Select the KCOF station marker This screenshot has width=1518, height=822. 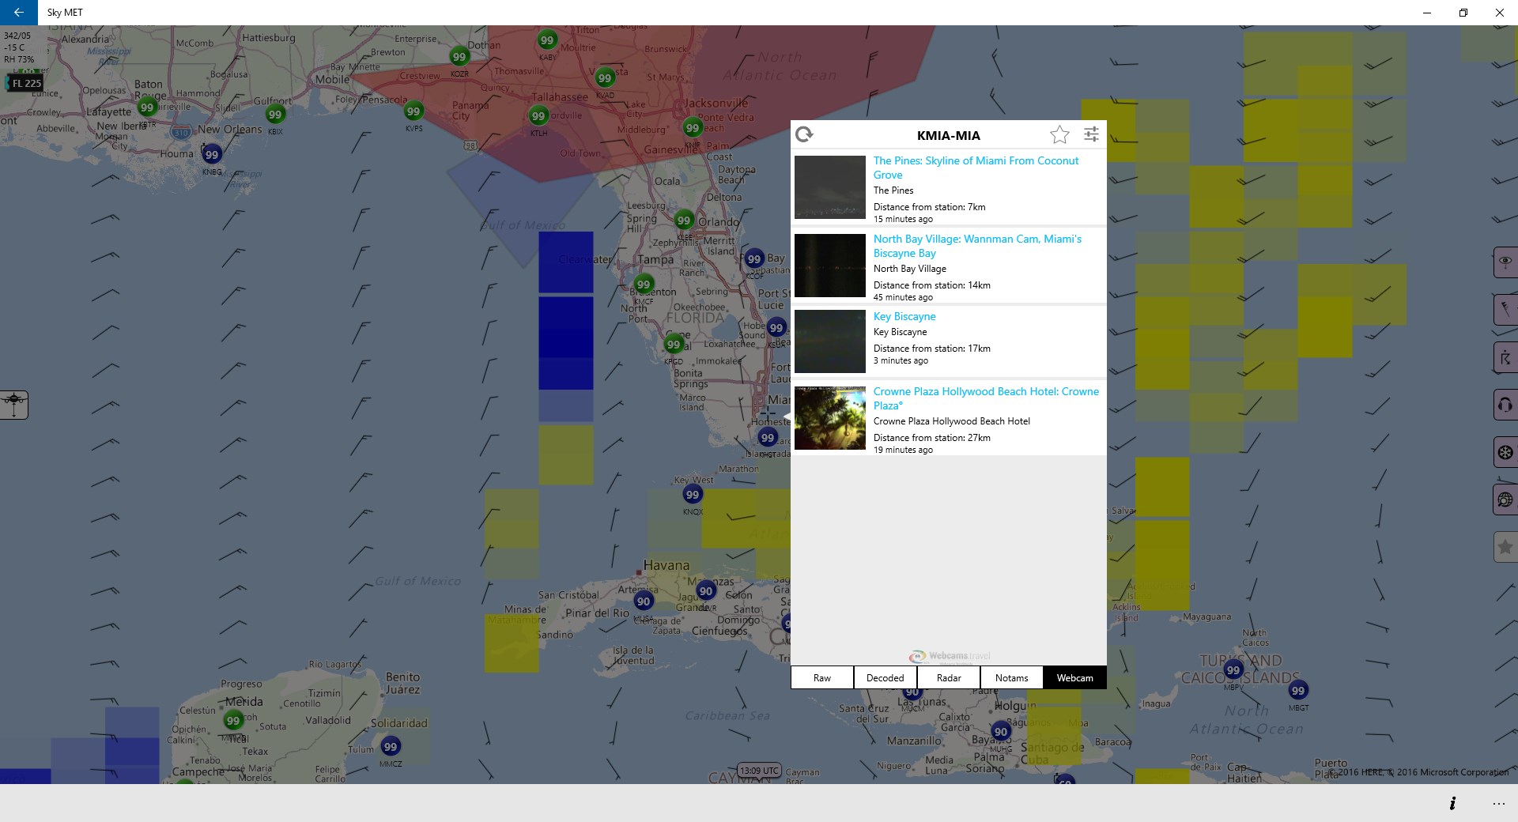(x=754, y=258)
